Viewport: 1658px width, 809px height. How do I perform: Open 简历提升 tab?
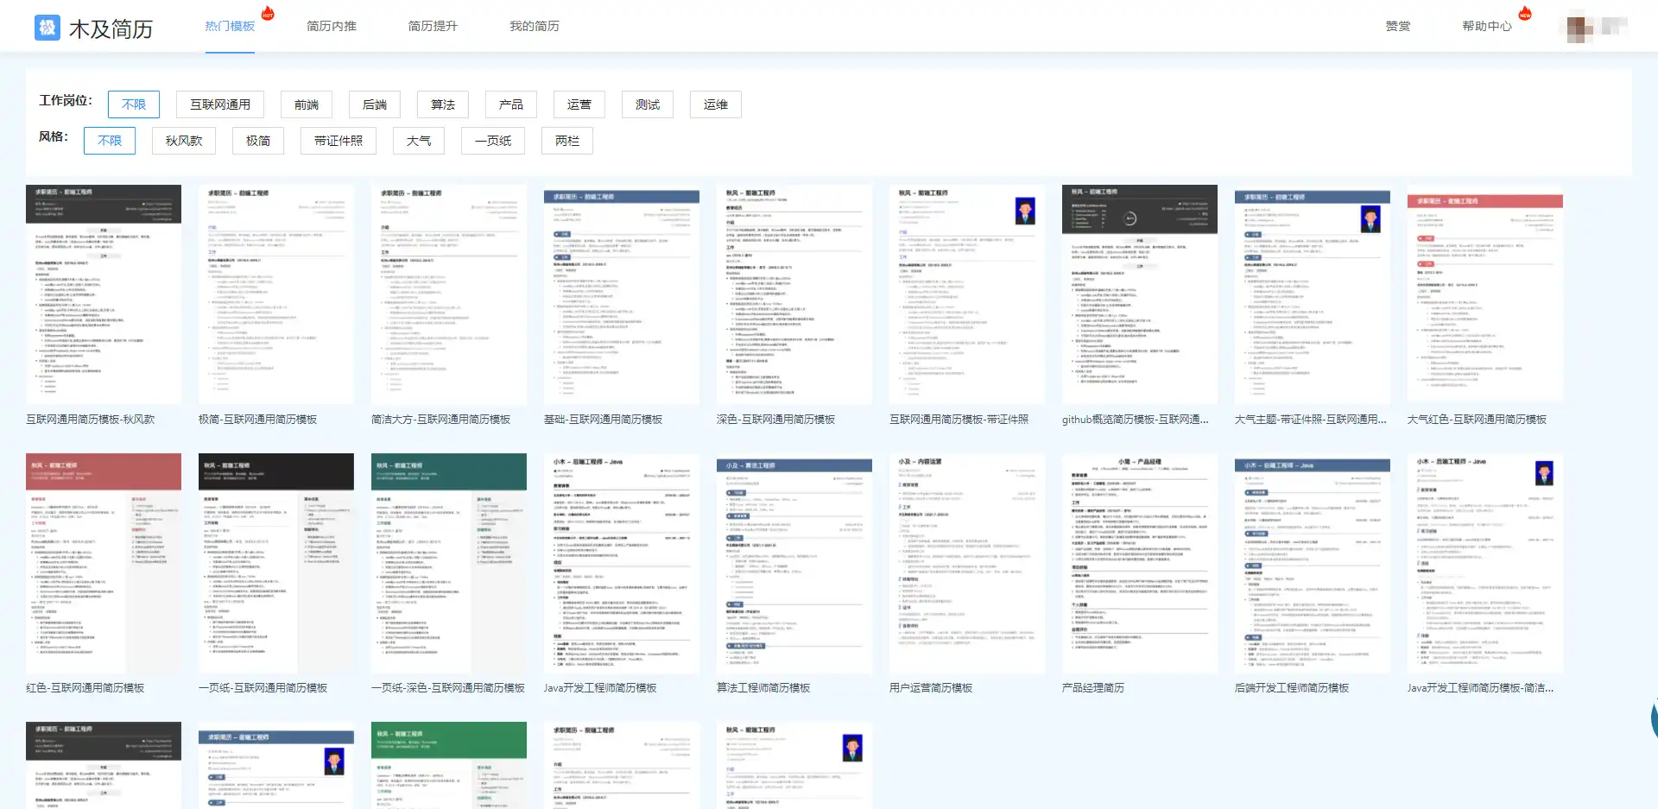pos(433,27)
